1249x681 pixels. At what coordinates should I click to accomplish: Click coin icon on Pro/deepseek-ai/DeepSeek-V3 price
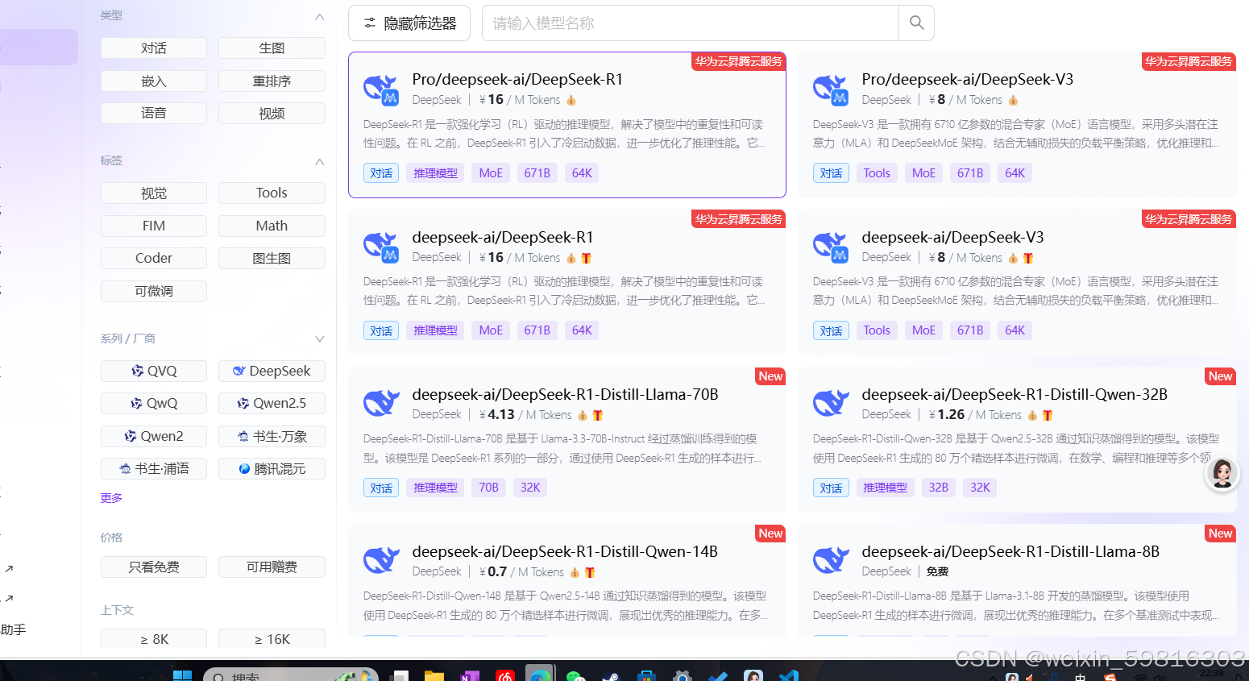point(1013,101)
